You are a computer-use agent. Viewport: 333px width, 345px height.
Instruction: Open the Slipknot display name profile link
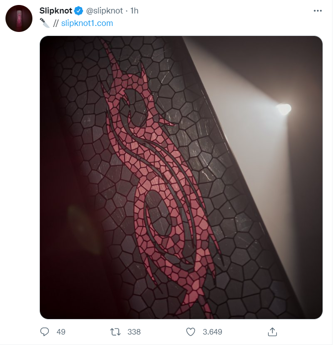[56, 10]
